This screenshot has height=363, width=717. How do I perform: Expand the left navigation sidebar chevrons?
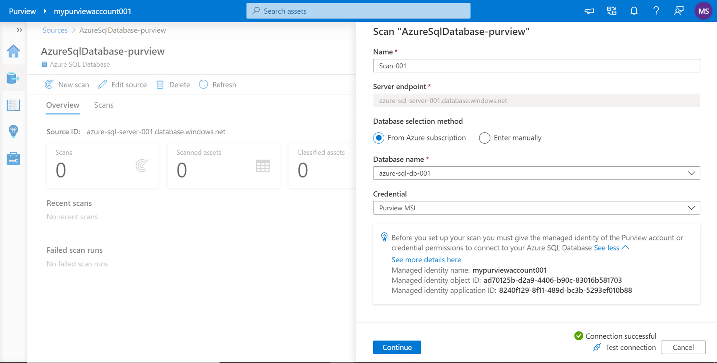(19, 30)
